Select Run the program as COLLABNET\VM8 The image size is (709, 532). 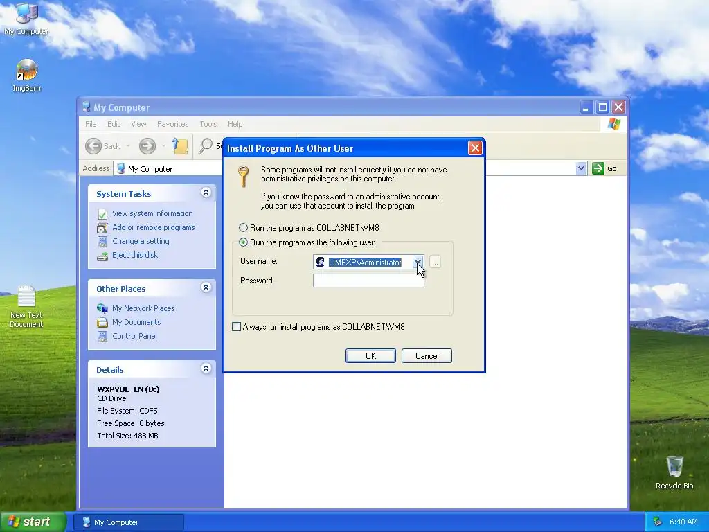tap(243, 227)
